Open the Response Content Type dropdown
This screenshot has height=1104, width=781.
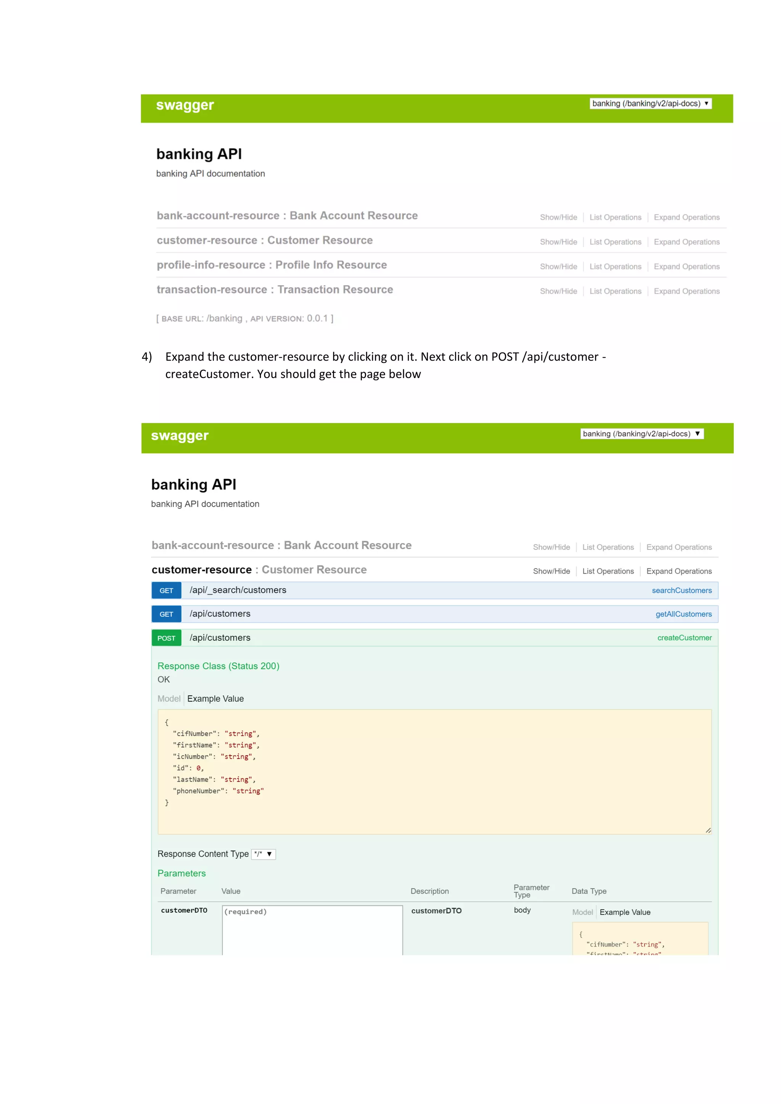[264, 854]
